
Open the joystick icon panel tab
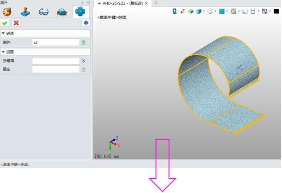26,12
